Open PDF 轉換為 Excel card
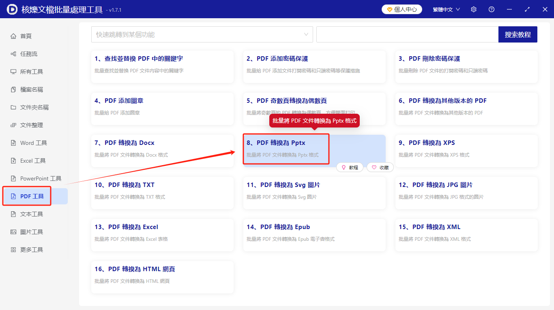This screenshot has height=310, width=554. [x=162, y=235]
